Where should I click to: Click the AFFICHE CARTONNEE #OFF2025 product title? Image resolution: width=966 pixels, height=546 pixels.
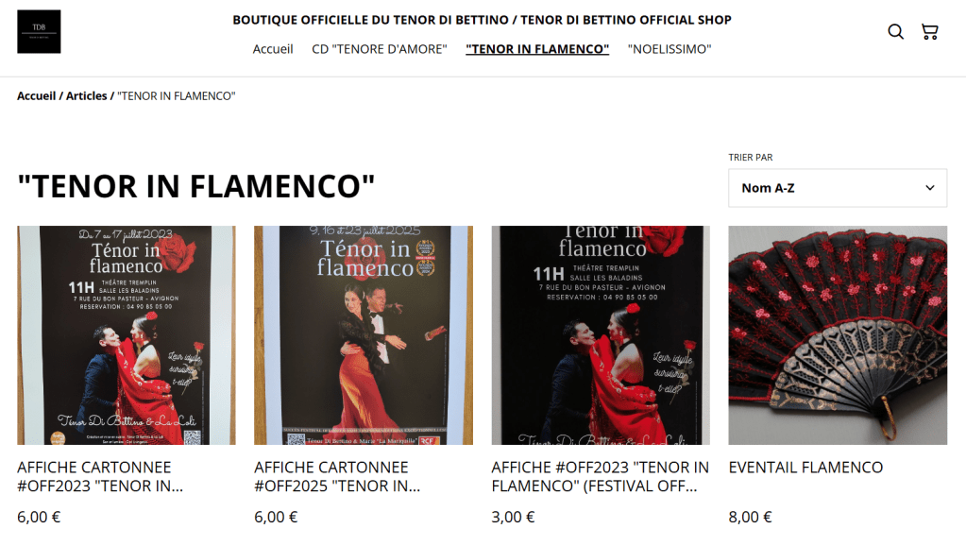click(x=338, y=477)
